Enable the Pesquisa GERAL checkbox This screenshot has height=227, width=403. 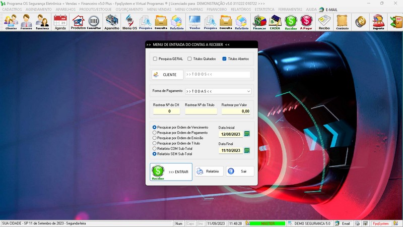[x=155, y=59]
